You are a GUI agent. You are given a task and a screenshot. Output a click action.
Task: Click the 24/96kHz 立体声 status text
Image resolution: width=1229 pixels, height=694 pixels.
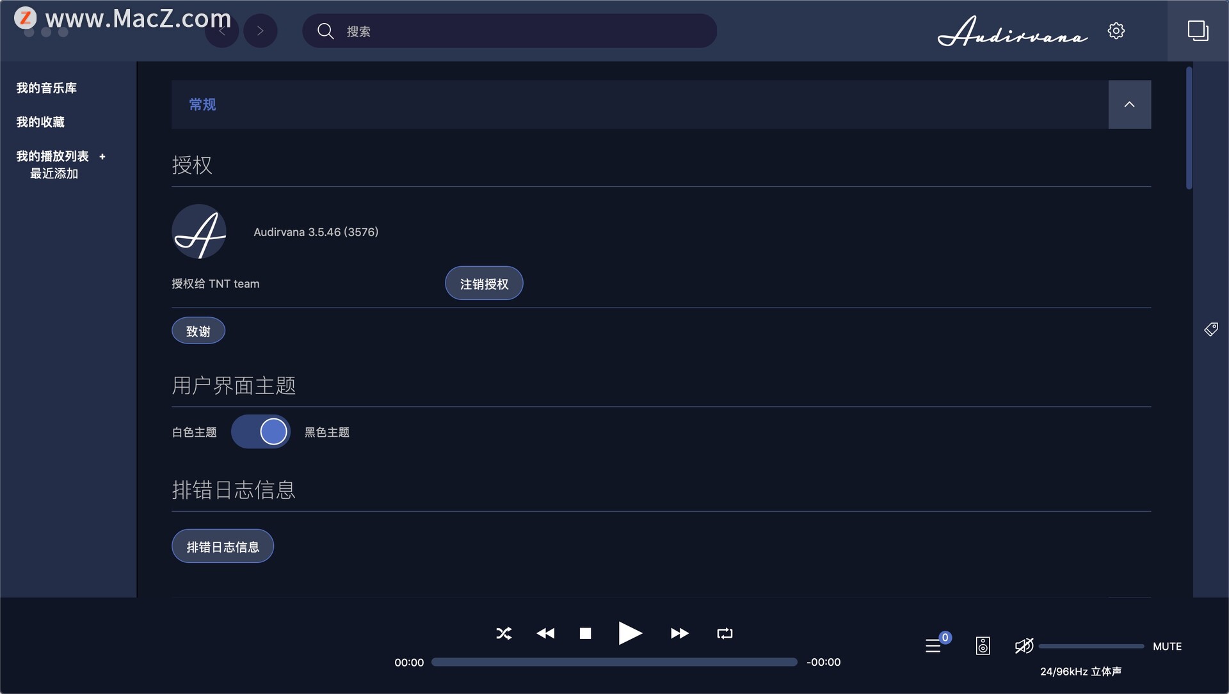pyautogui.click(x=1080, y=671)
